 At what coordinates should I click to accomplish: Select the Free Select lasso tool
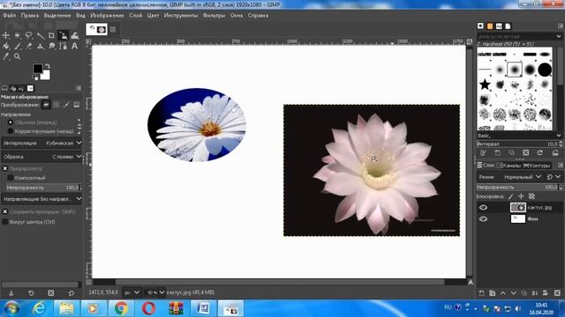click(x=29, y=35)
